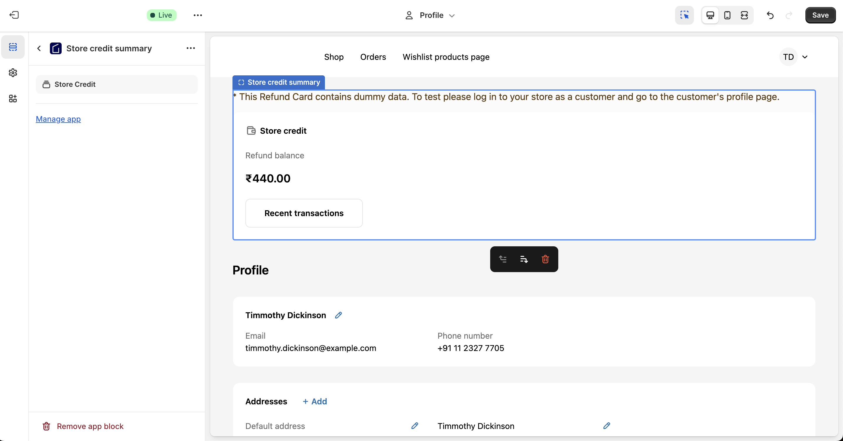843x441 pixels.
Task: Switch to mobile preview view
Action: pos(727,15)
